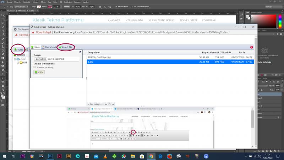The width and height of the screenshot is (284, 160).
Task: Collapse the <kök> folder tree node
Action: (15, 59)
